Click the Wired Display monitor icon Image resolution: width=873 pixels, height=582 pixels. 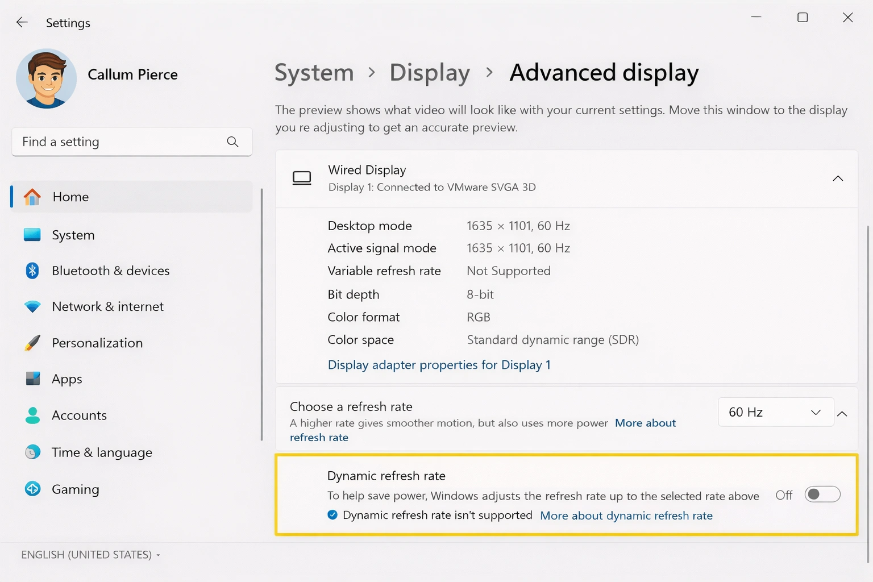(302, 178)
